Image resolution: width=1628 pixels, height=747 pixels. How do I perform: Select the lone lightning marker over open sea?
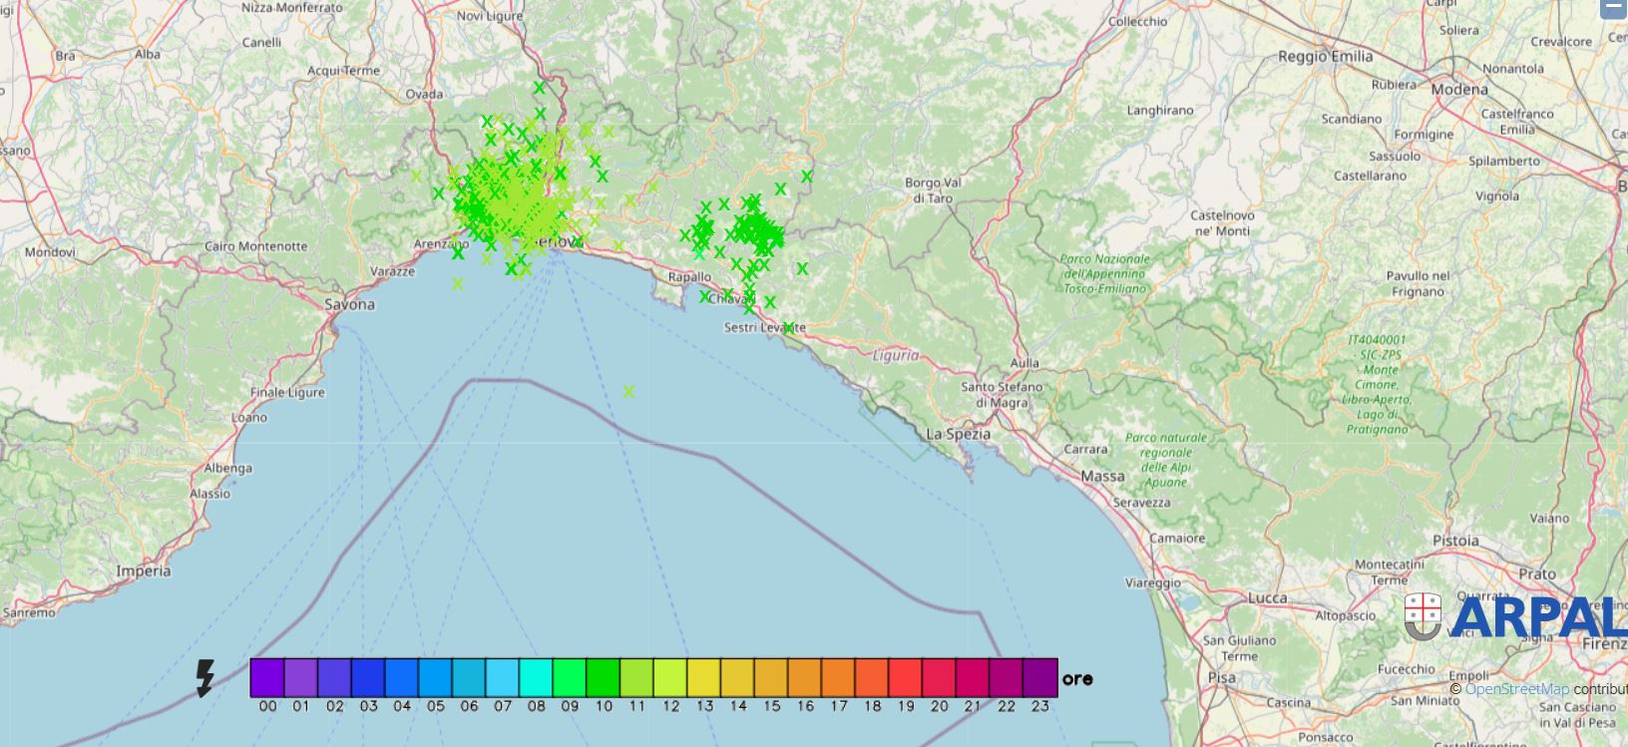[x=628, y=392]
